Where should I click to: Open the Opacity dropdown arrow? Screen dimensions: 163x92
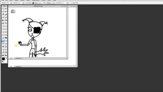tap(11, 3)
